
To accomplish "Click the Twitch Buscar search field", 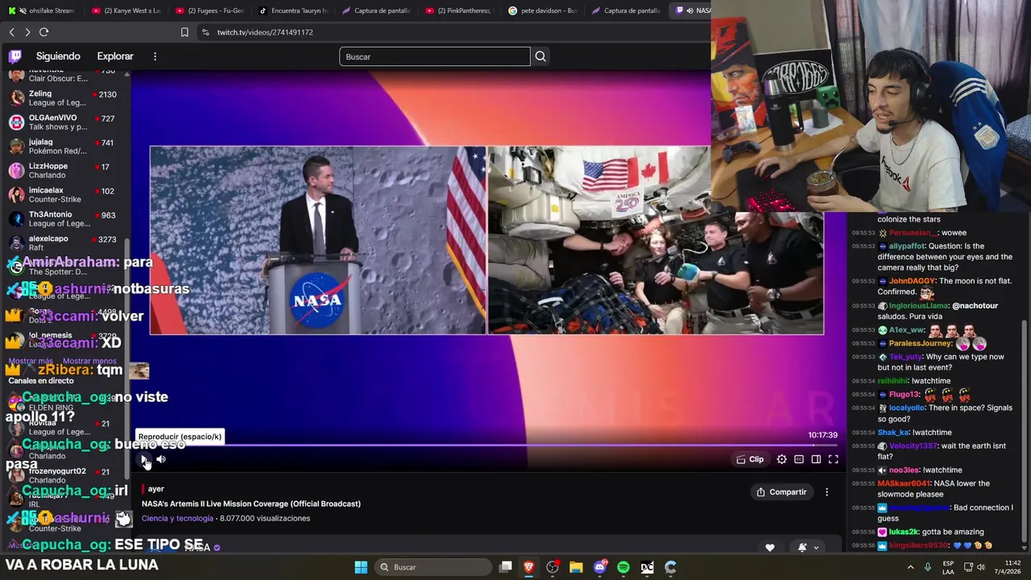I will point(435,56).
